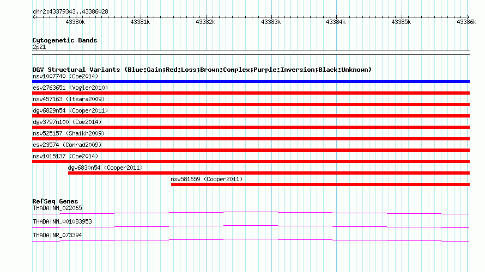Select the RefSeq Genes track heading
The image size is (485, 272).
click(55, 201)
